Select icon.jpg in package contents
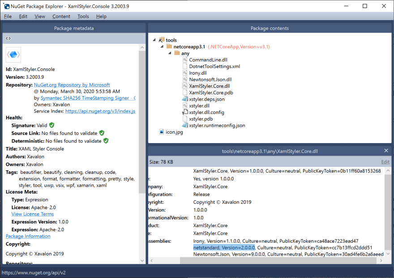The height and width of the screenshot is (278, 394). tap(174, 132)
